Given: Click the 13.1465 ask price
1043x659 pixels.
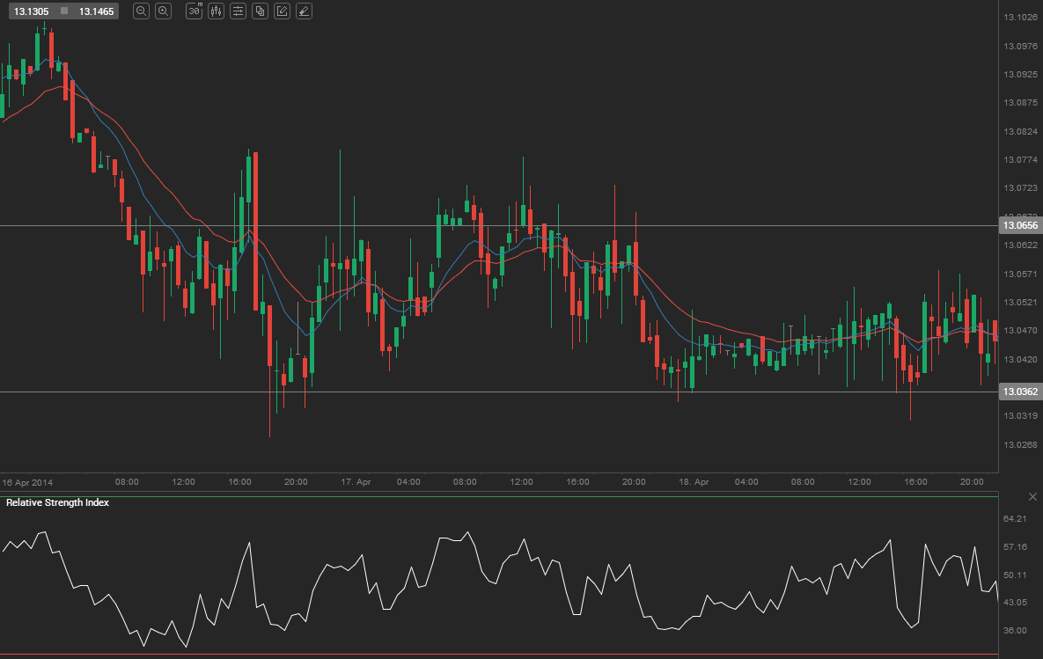Looking at the screenshot, I should 96,11.
